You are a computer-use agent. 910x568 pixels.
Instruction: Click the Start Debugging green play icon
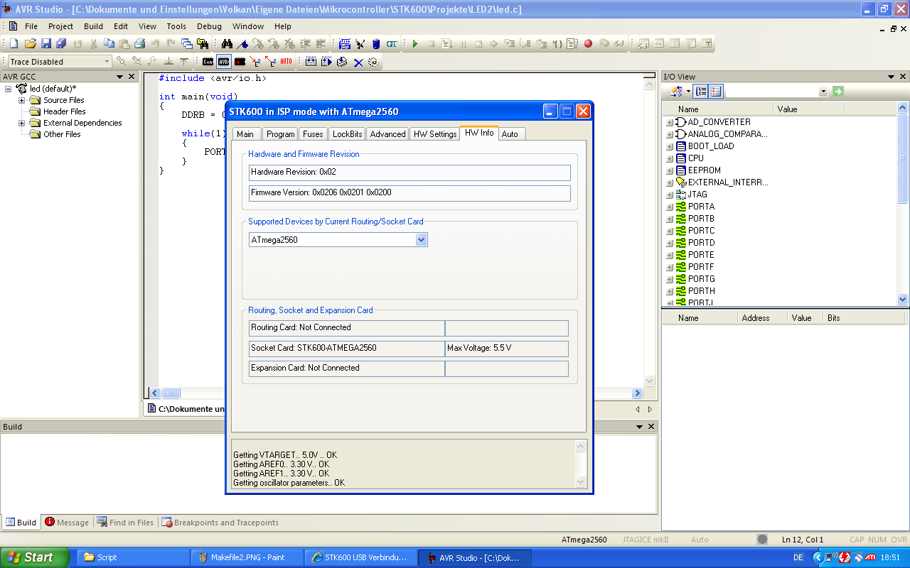tap(414, 43)
